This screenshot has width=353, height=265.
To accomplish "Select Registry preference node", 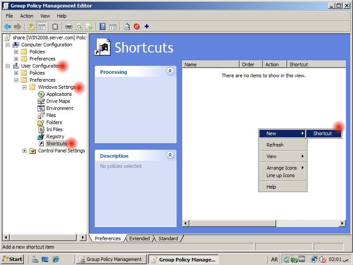I will 55,136.
